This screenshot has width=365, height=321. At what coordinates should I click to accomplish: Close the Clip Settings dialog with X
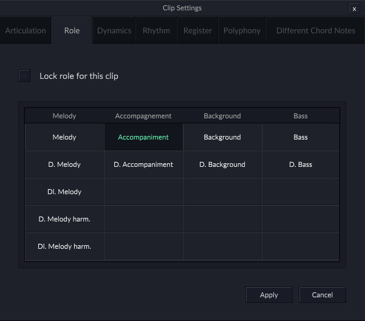[x=354, y=8]
